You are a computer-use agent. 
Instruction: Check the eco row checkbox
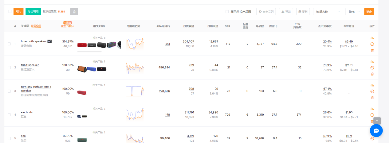coord(9,138)
